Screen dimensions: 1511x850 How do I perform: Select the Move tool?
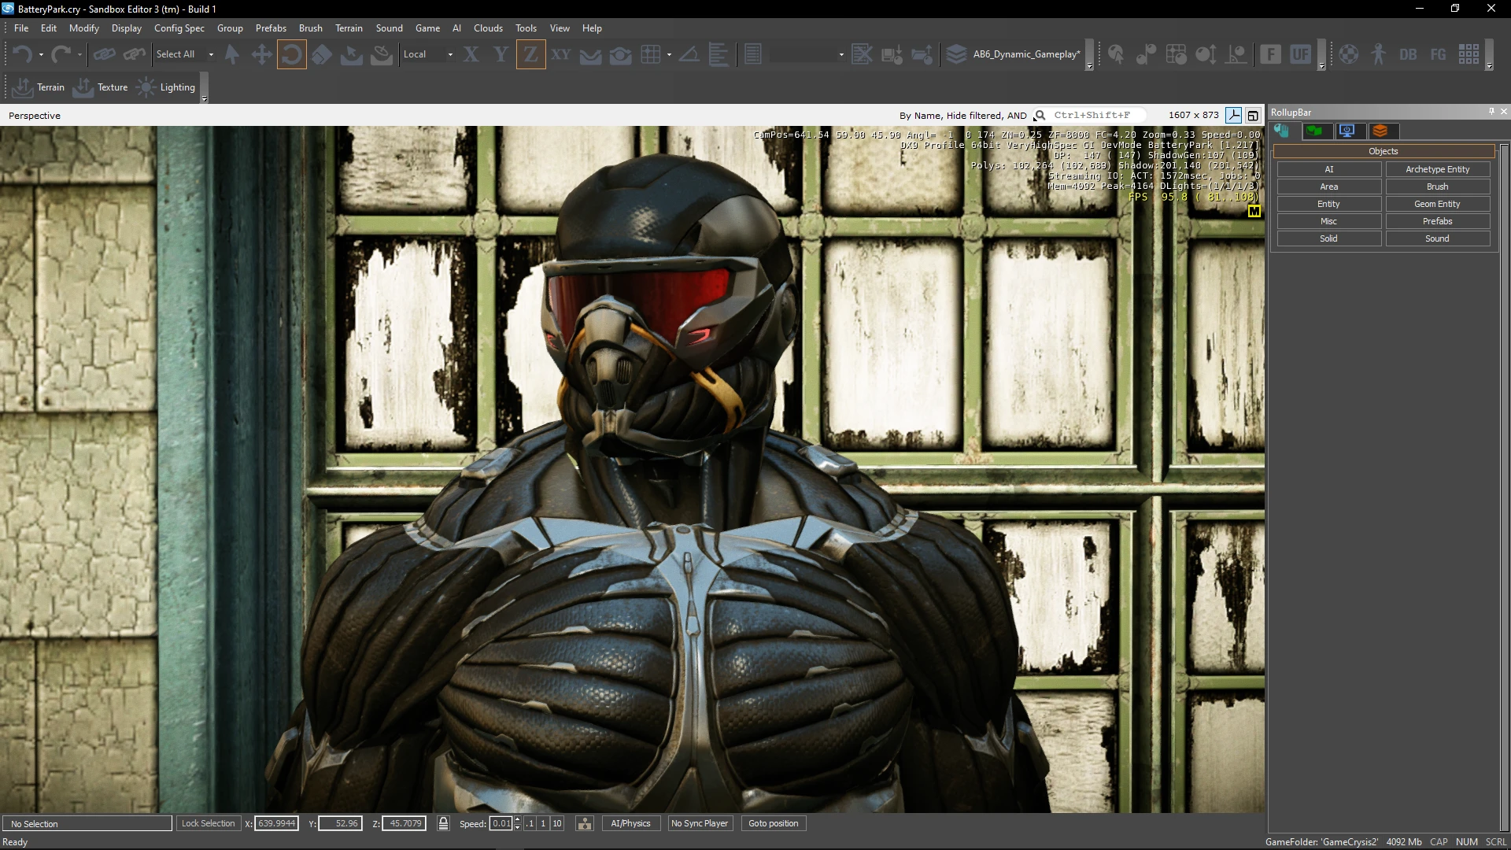[x=261, y=54]
